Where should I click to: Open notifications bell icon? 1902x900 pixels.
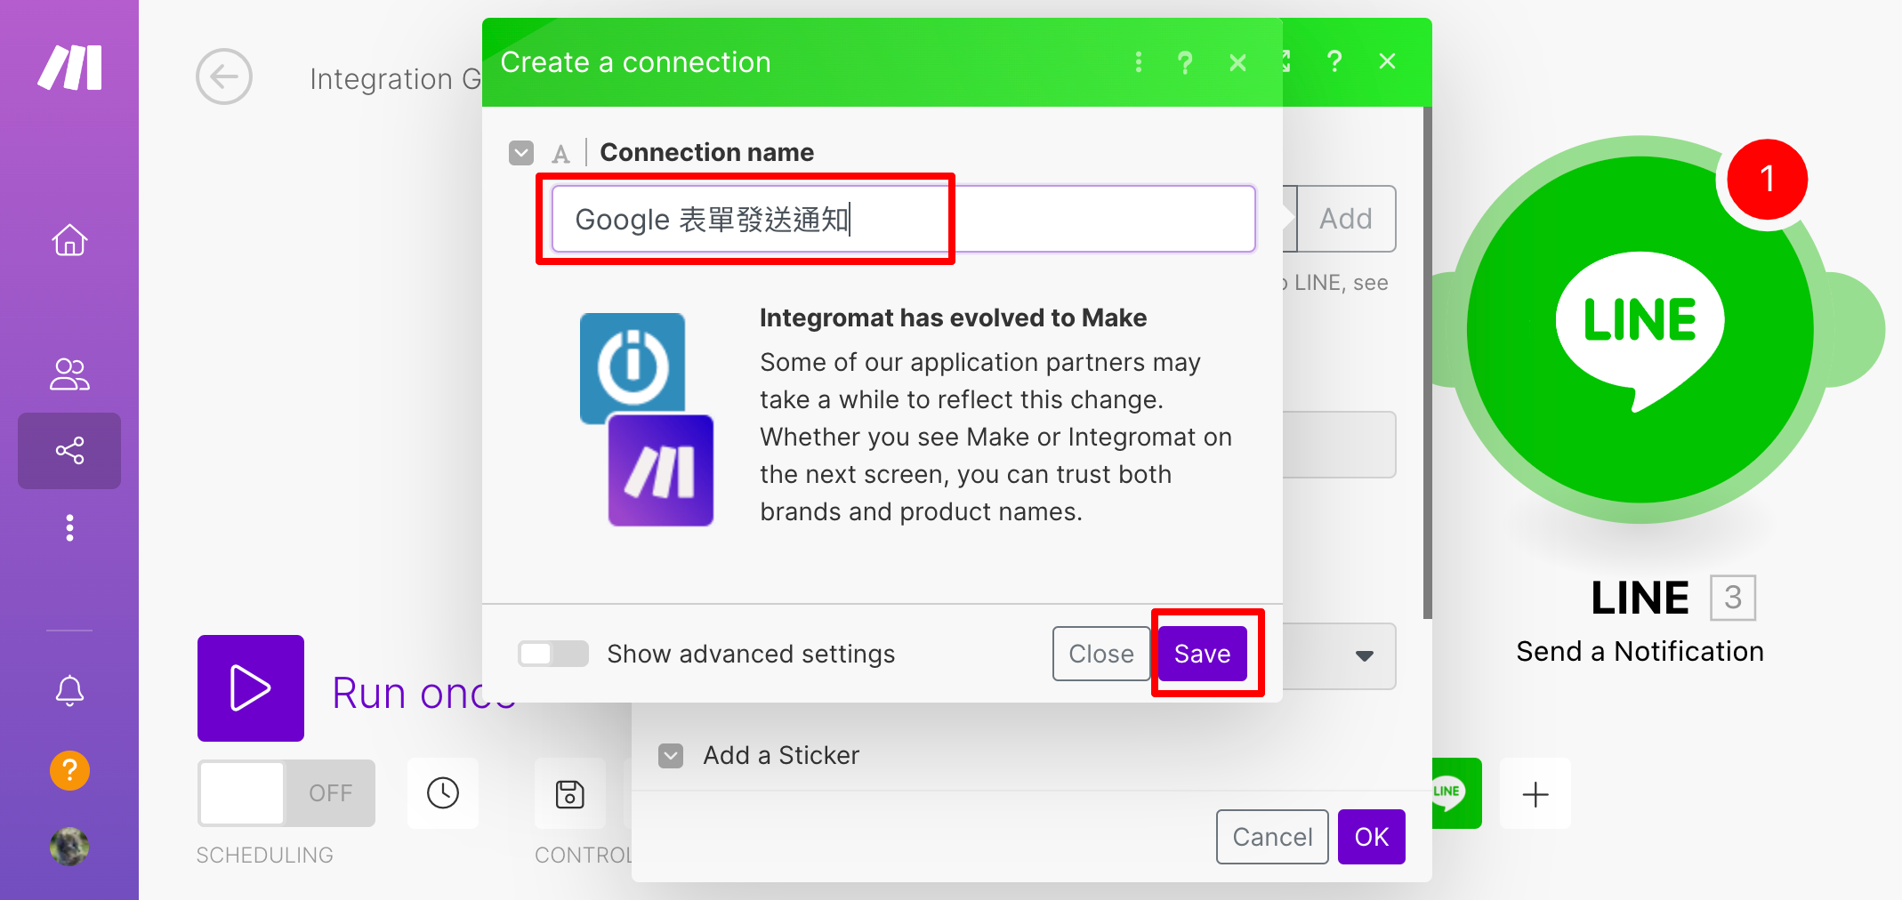[69, 691]
